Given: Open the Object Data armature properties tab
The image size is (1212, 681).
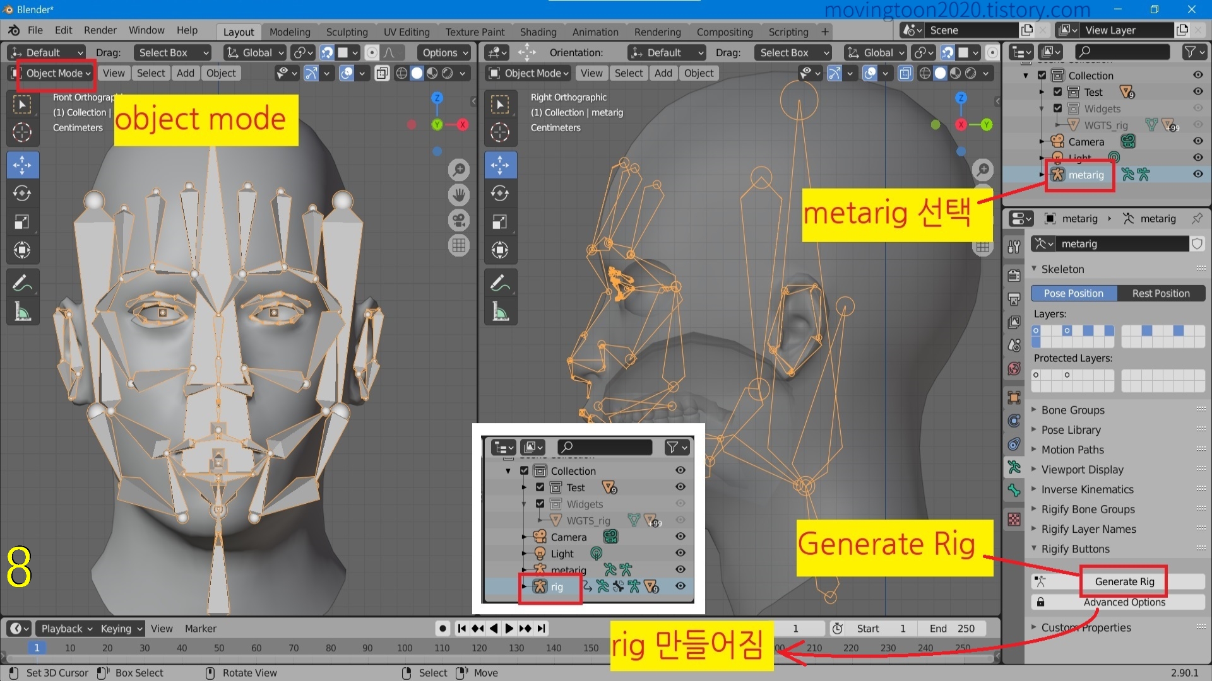Looking at the screenshot, I should 1014,467.
